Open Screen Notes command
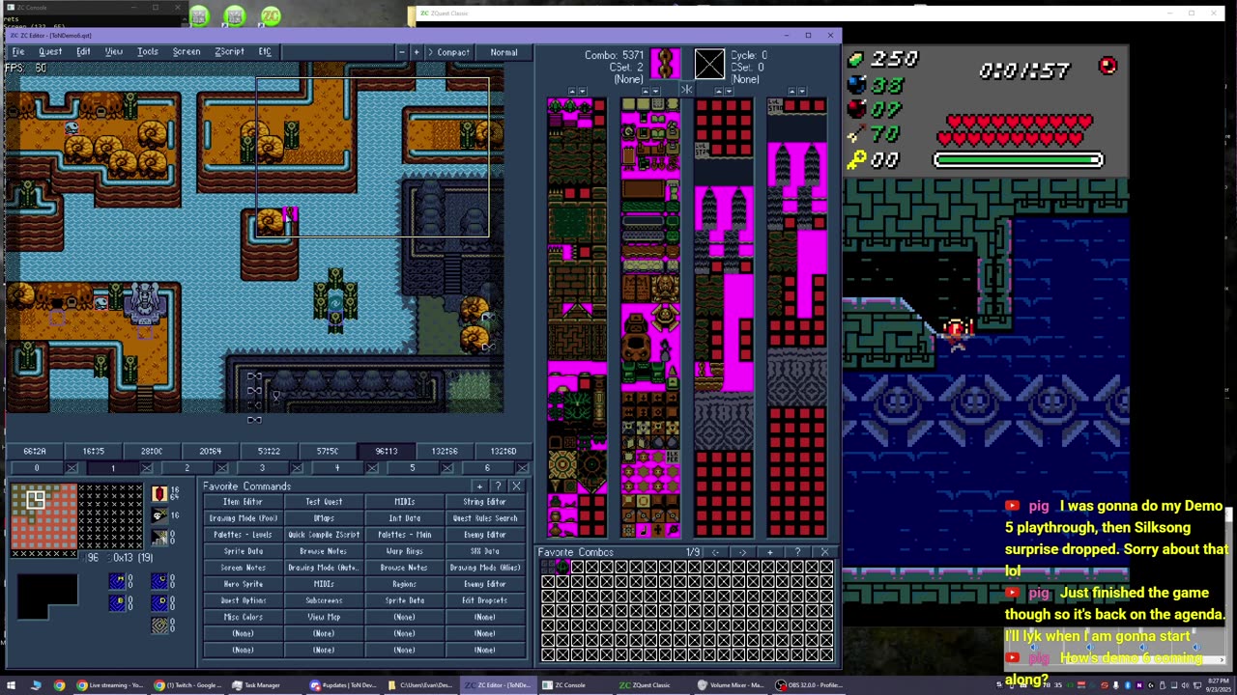This screenshot has height=695, width=1237. pyautogui.click(x=243, y=568)
